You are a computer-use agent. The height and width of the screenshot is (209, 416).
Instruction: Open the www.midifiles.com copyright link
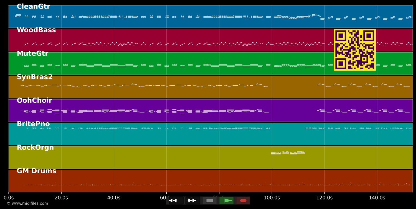(27, 203)
